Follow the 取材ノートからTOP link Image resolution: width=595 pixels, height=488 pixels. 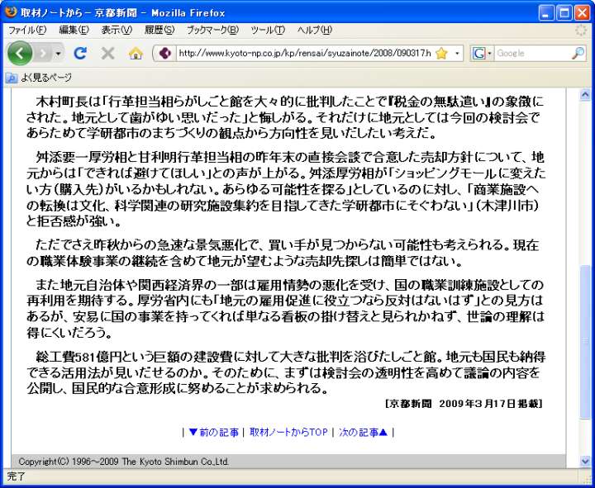pyautogui.click(x=288, y=432)
